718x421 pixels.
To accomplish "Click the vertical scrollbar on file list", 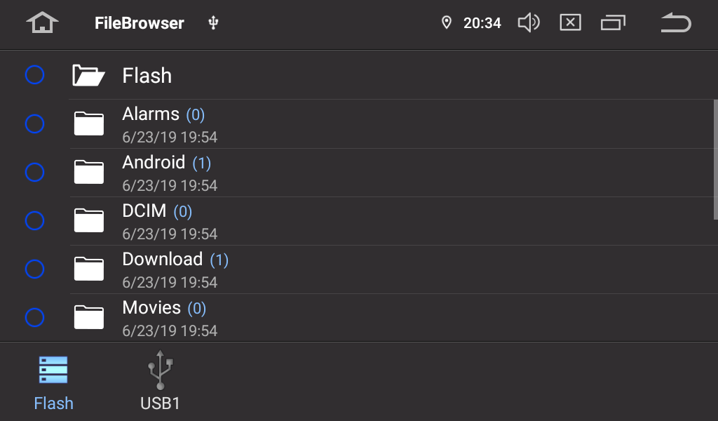I will coord(714,160).
